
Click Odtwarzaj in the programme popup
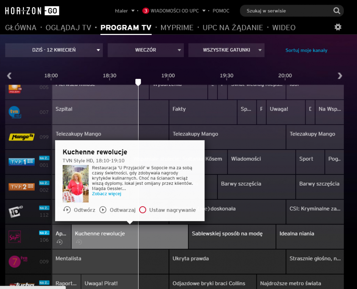pyautogui.click(x=122, y=210)
